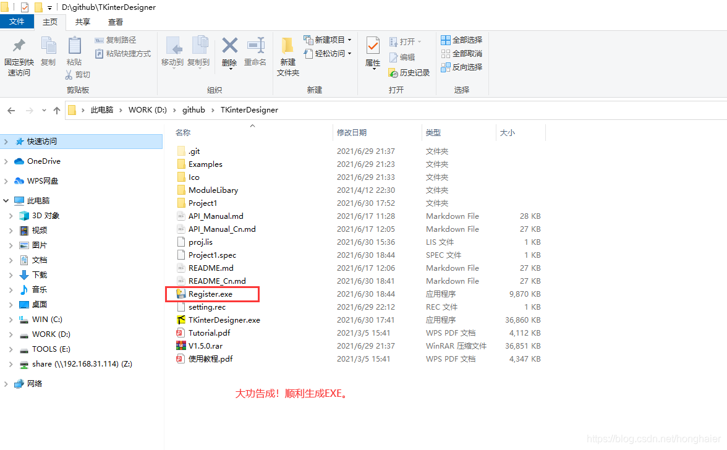The width and height of the screenshot is (727, 450).
Task: Open the recent locations dropdown arrow
Action: 44,110
